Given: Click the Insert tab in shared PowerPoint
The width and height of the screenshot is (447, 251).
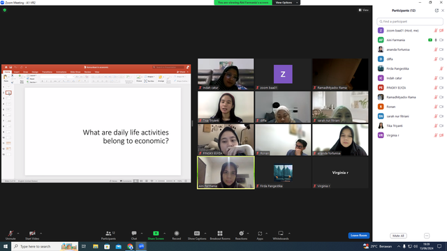Looking at the screenshot, I should point(17,72).
